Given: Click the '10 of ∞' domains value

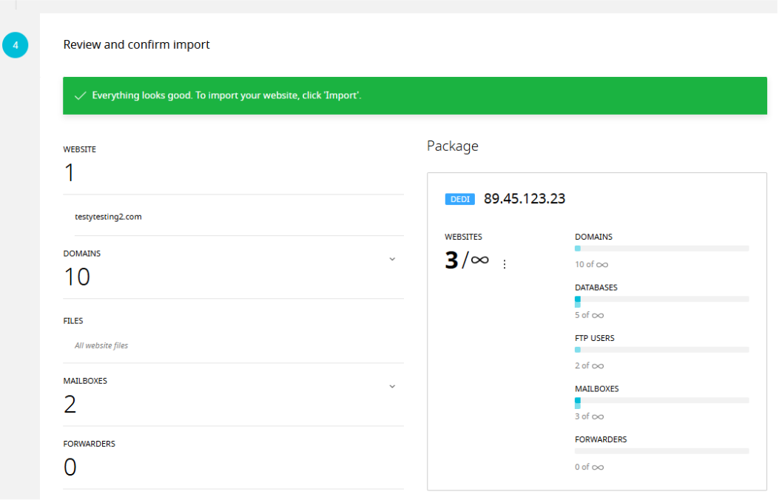Looking at the screenshot, I should [591, 264].
